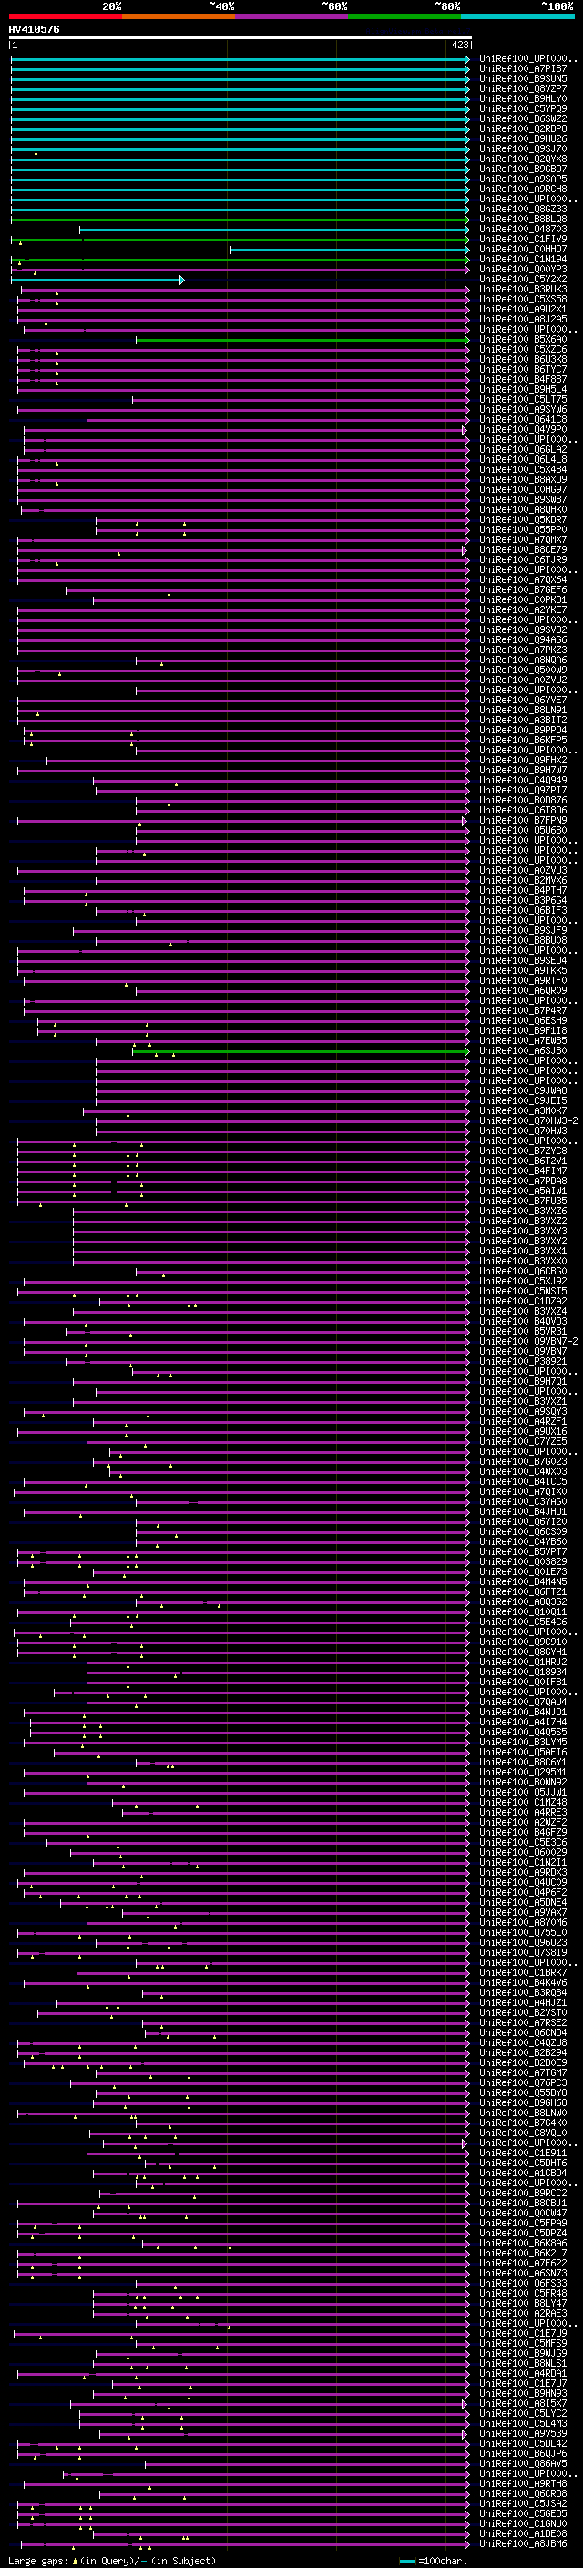Select hit UniRef100_B7GEF6
The width and height of the screenshot is (583, 2568).
(x=523, y=589)
